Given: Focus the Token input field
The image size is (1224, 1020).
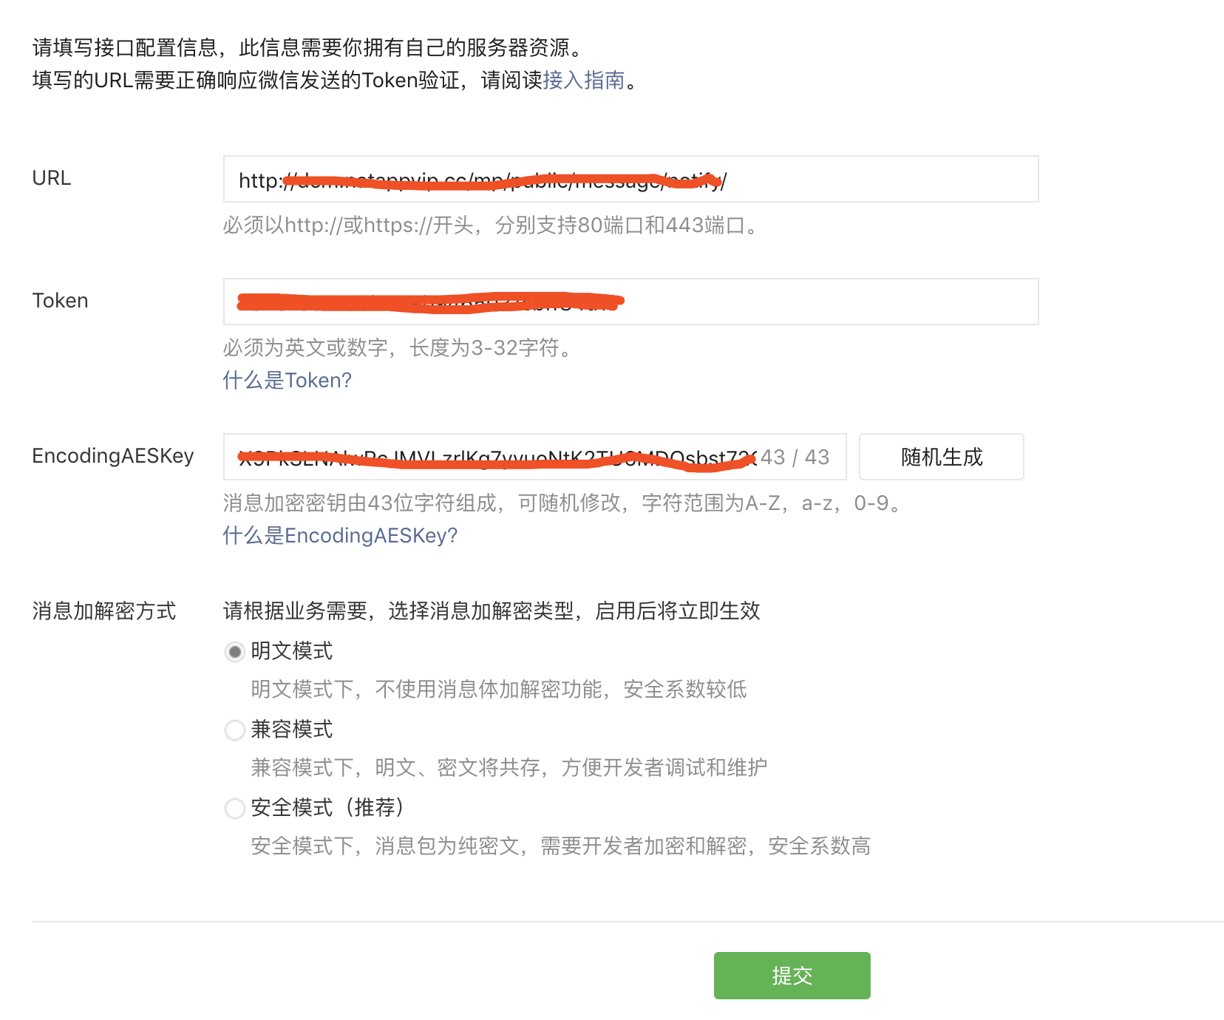Looking at the screenshot, I should 630,302.
